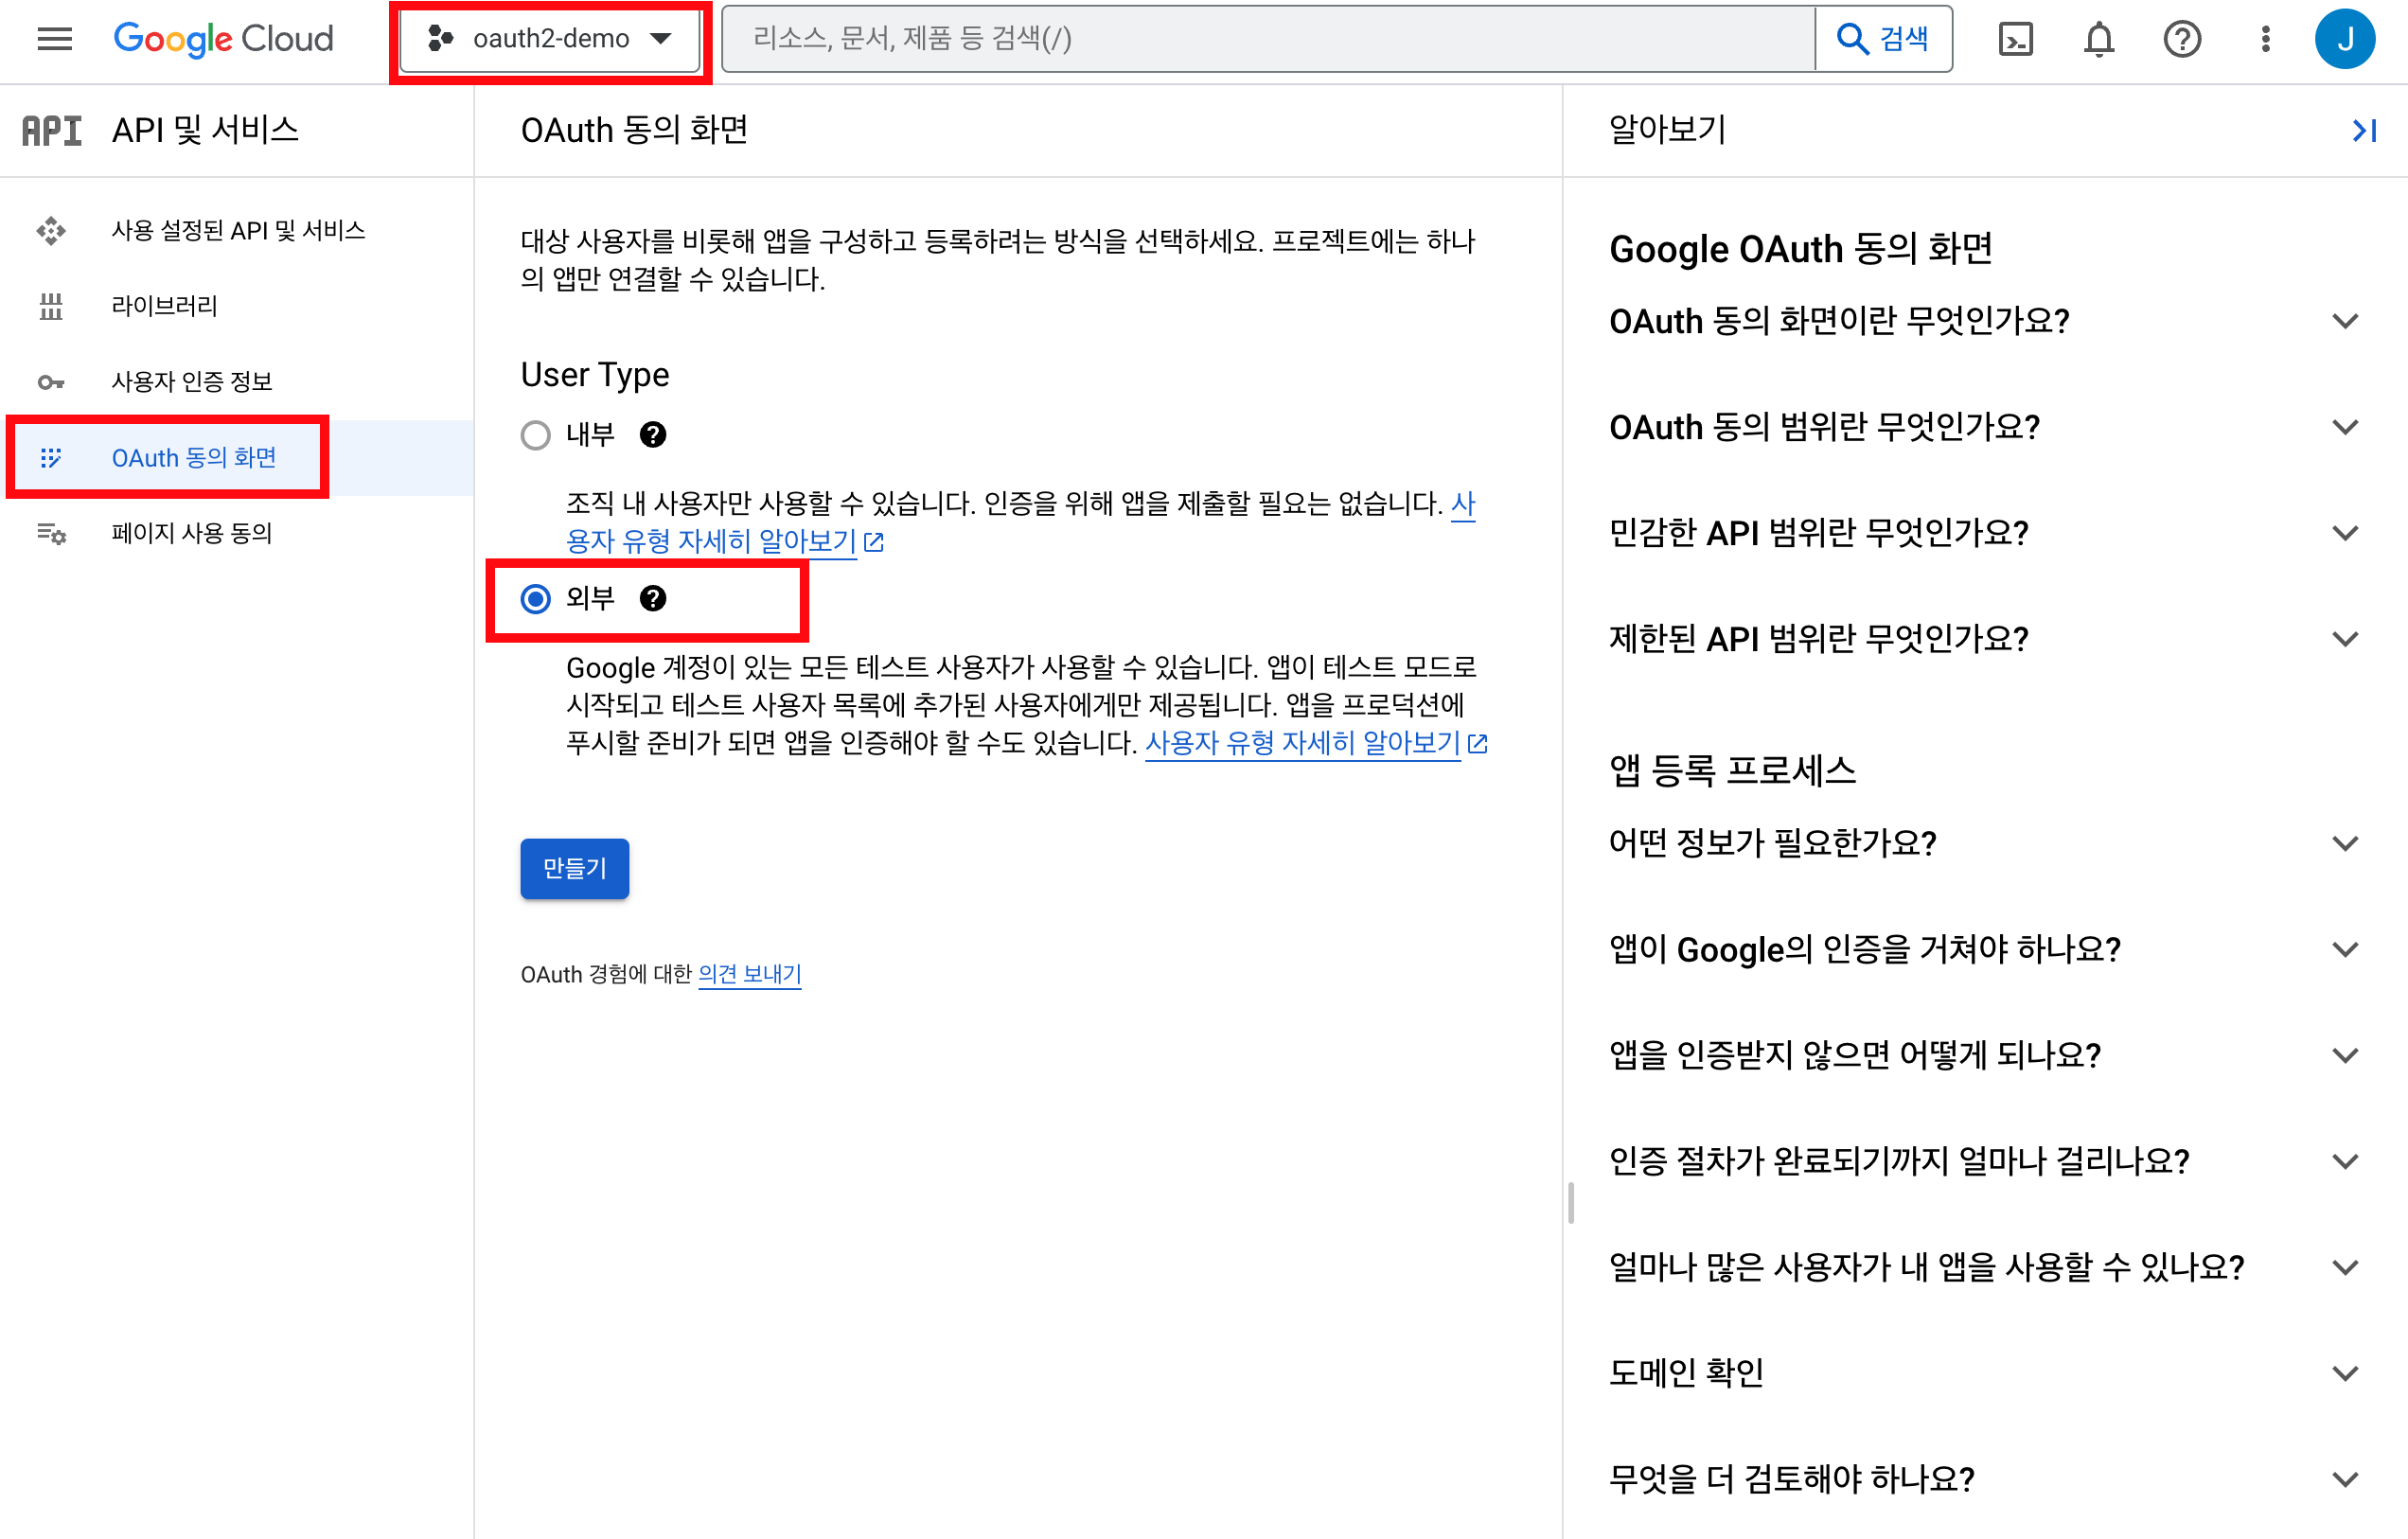Click the Google OAuth 동의 화면 heading

1800,249
